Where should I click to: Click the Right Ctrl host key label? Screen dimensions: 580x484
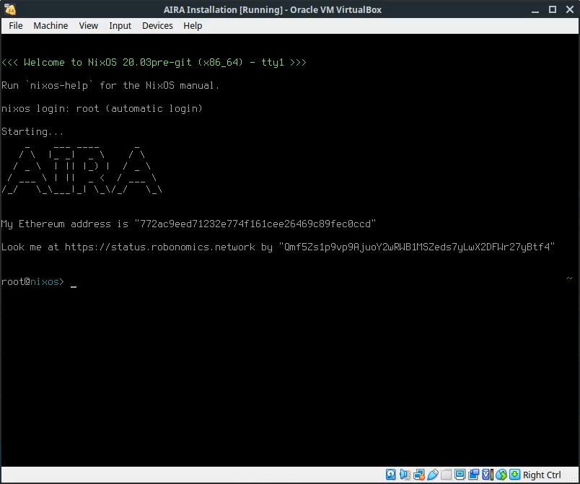(x=542, y=475)
